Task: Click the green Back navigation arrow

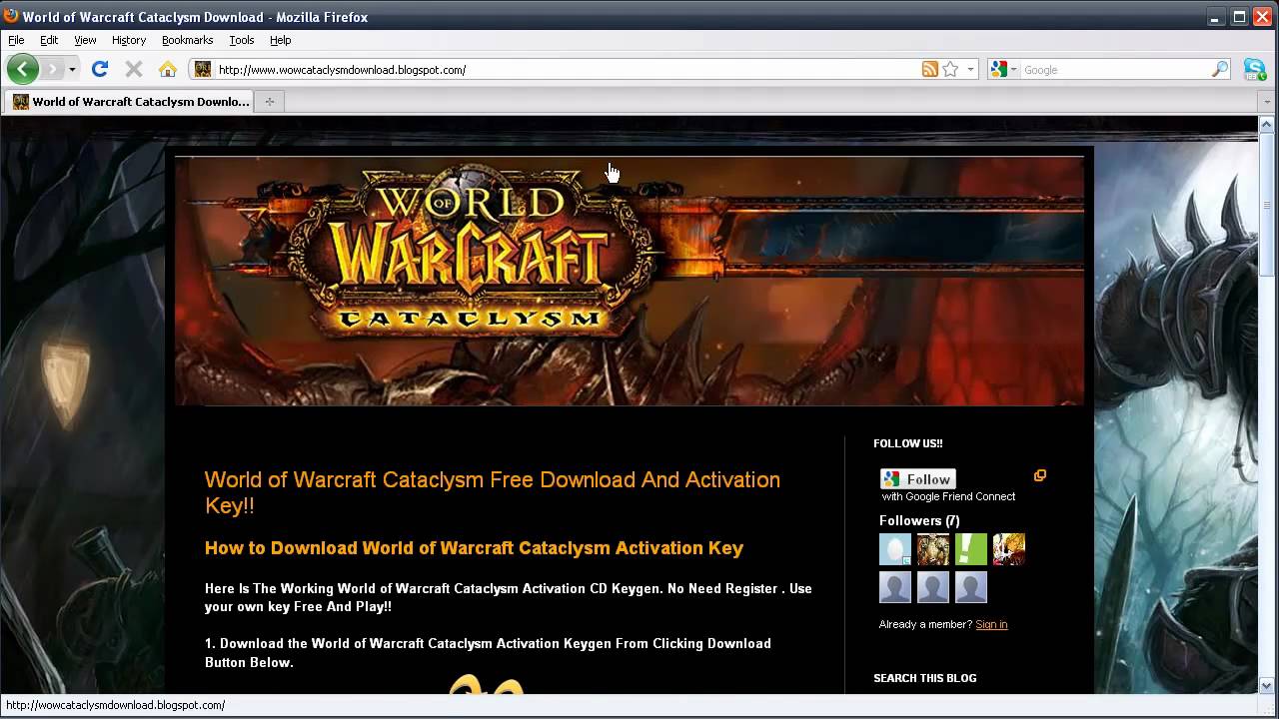Action: 22,69
